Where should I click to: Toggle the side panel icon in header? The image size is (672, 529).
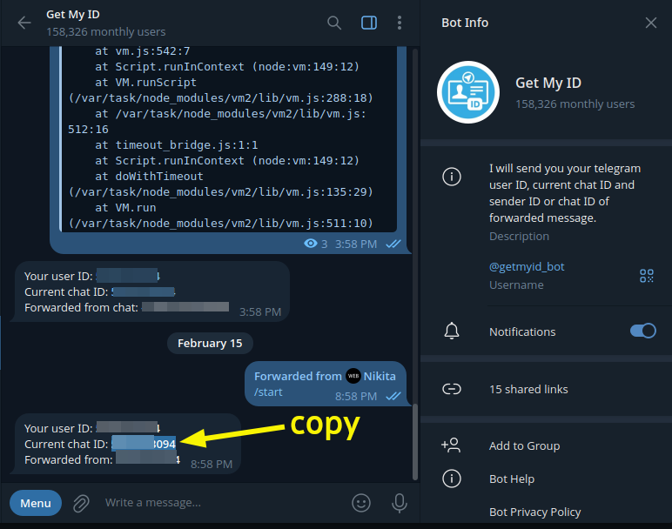tap(369, 23)
